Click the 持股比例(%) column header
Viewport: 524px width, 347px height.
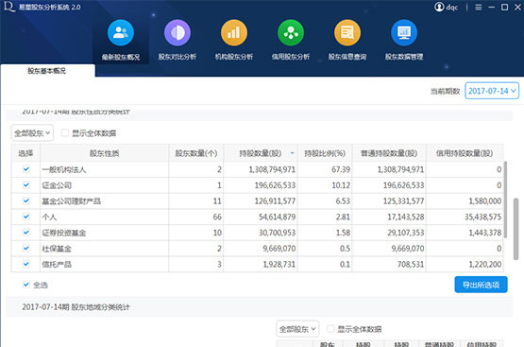[325, 153]
